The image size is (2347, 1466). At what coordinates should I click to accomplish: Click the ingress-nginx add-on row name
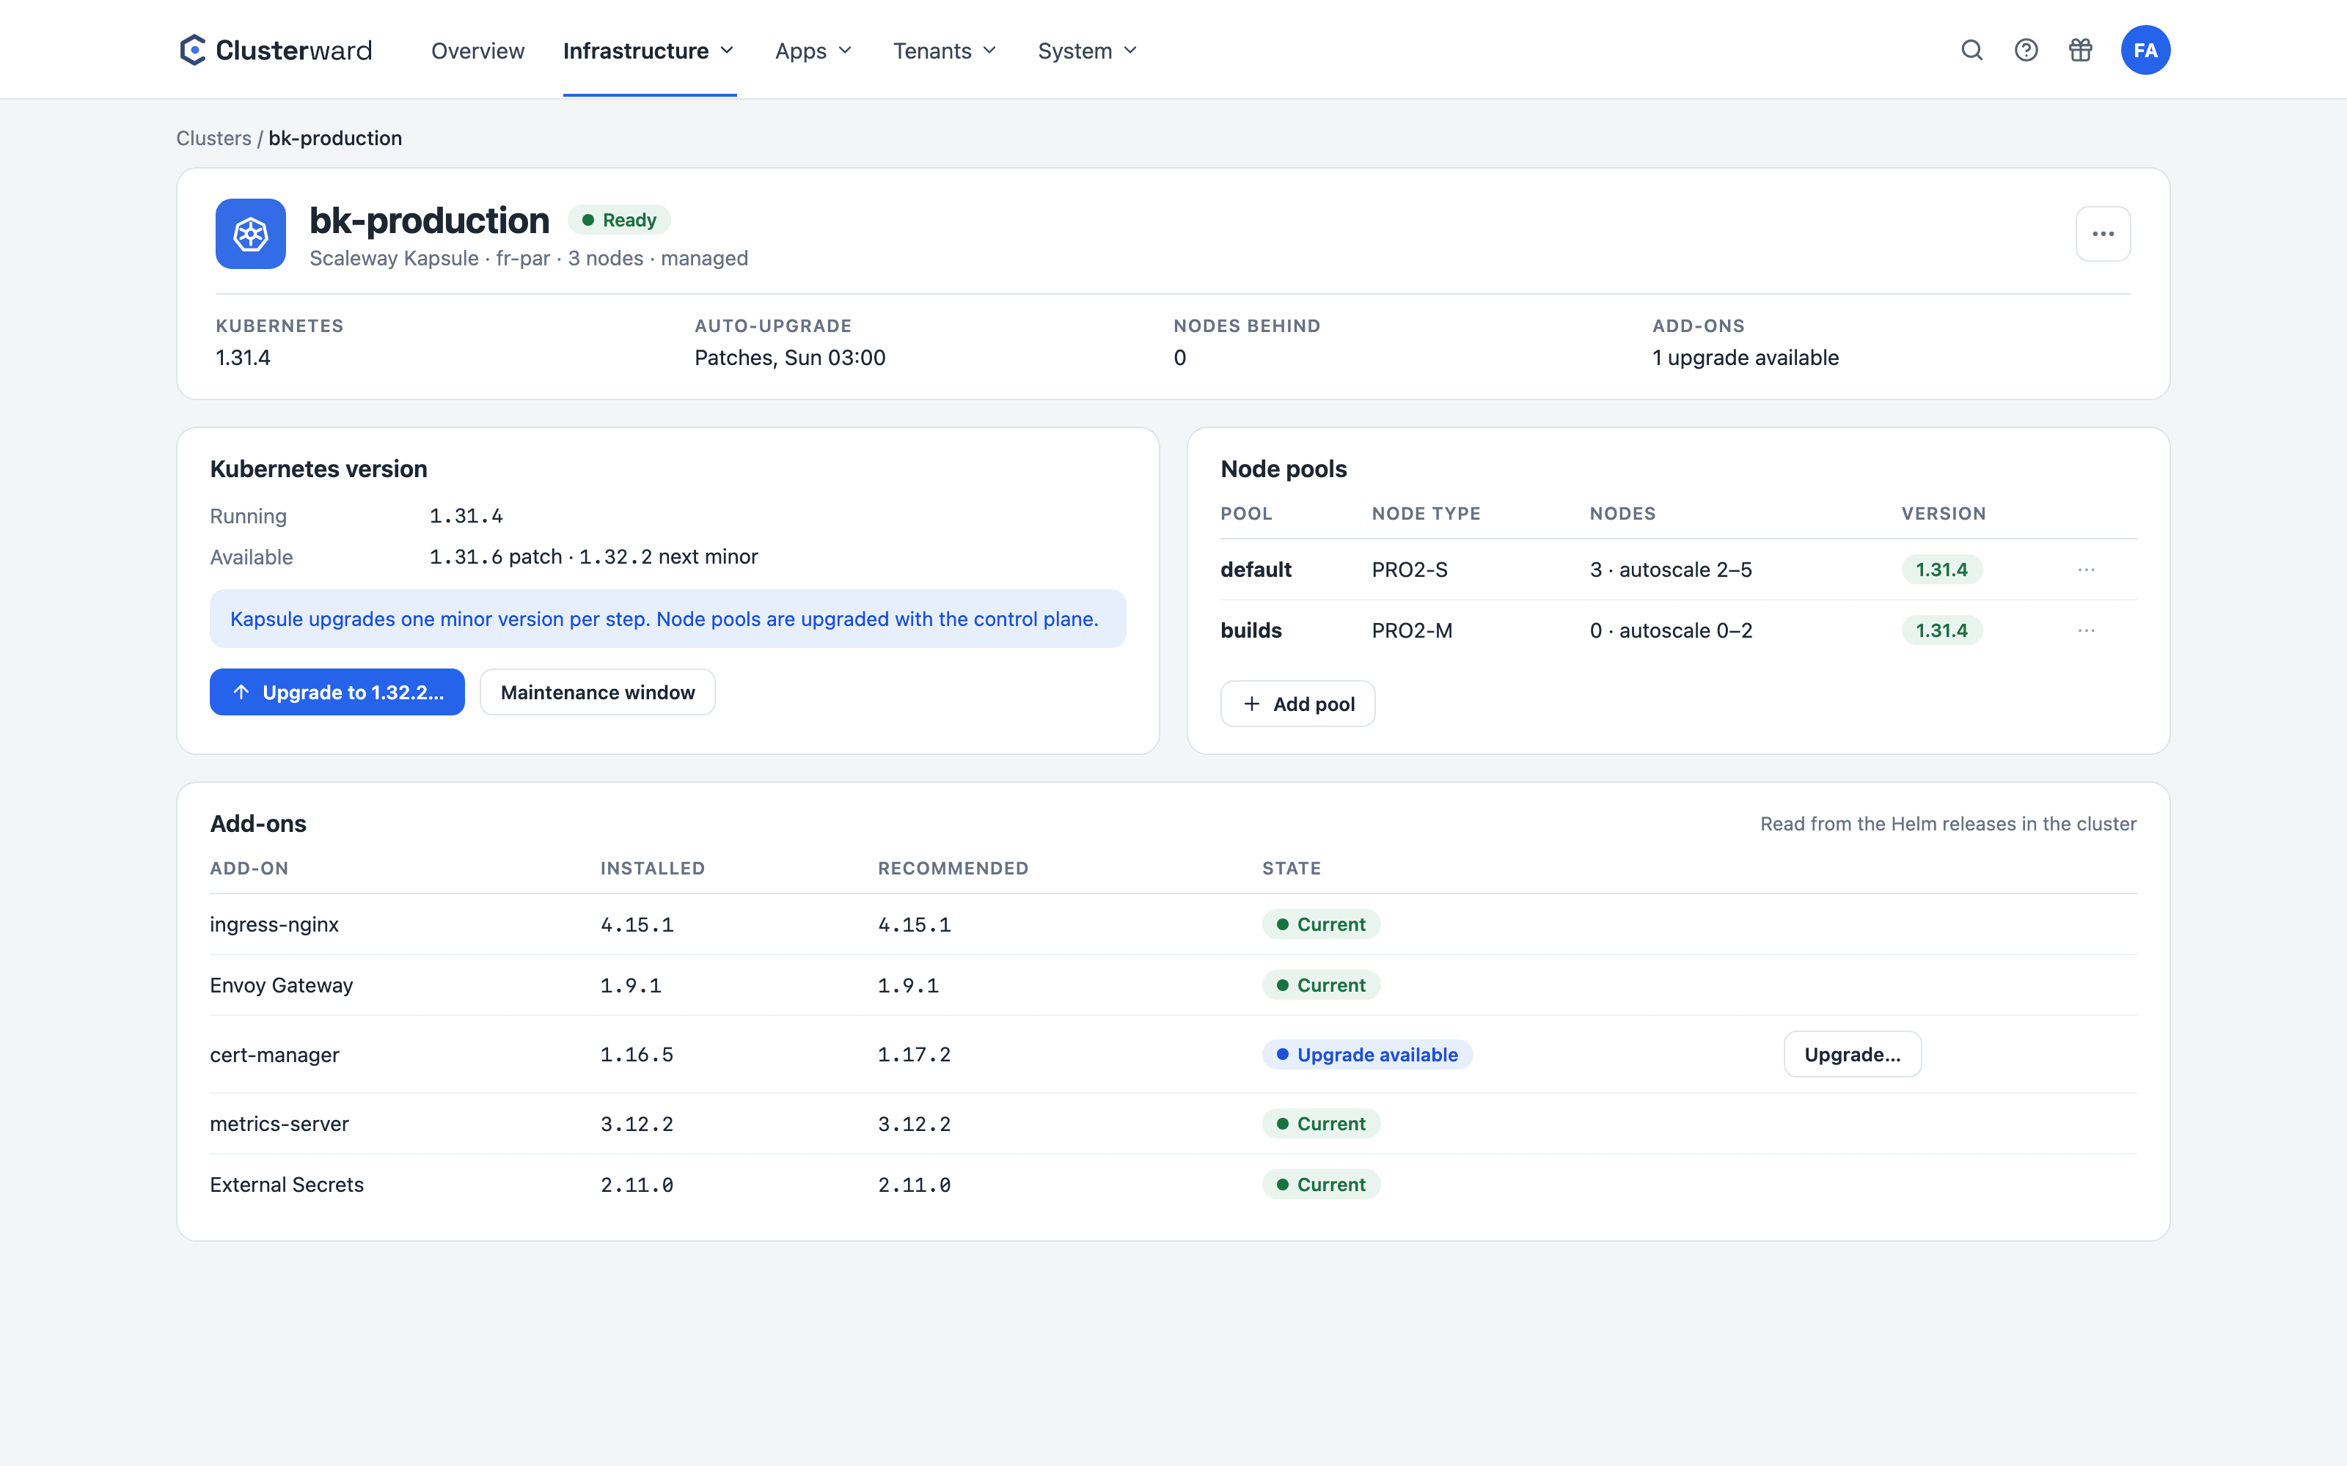(x=274, y=925)
